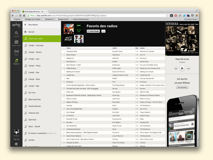Click the Nirvana album artwork

(182, 38)
